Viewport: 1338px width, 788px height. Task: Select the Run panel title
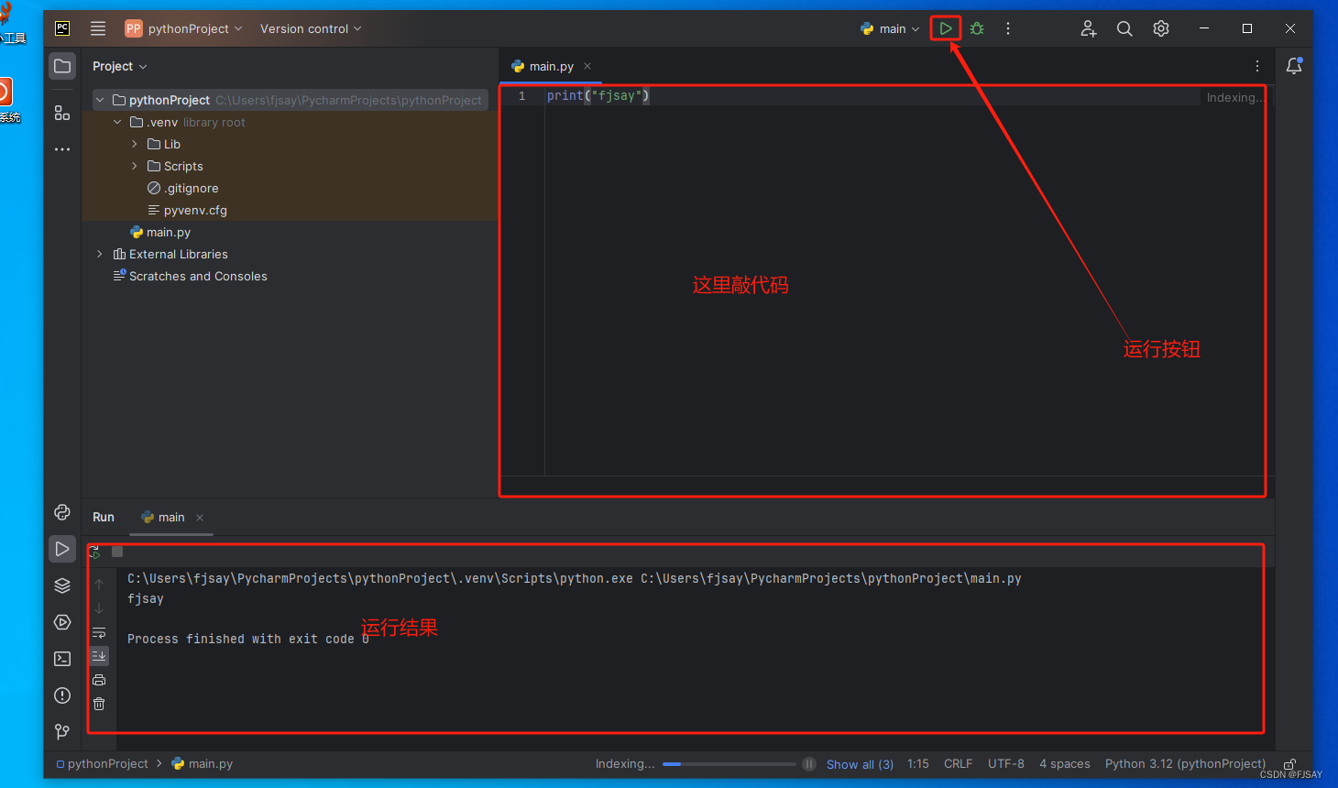pos(104,518)
